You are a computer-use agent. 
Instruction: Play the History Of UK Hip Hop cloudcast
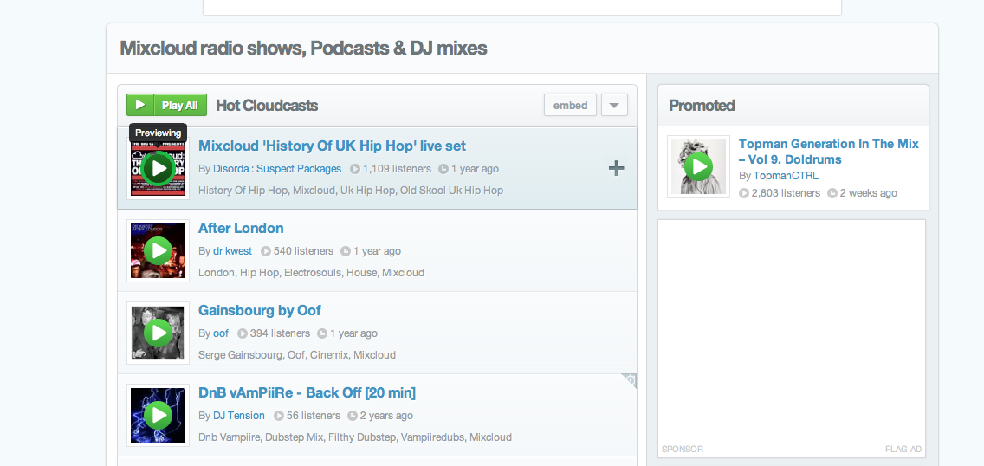159,168
